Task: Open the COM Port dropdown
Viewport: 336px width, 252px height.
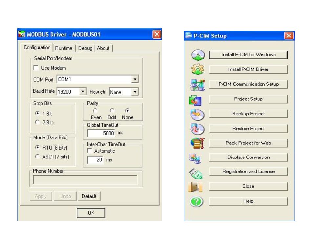Action: click(135, 79)
